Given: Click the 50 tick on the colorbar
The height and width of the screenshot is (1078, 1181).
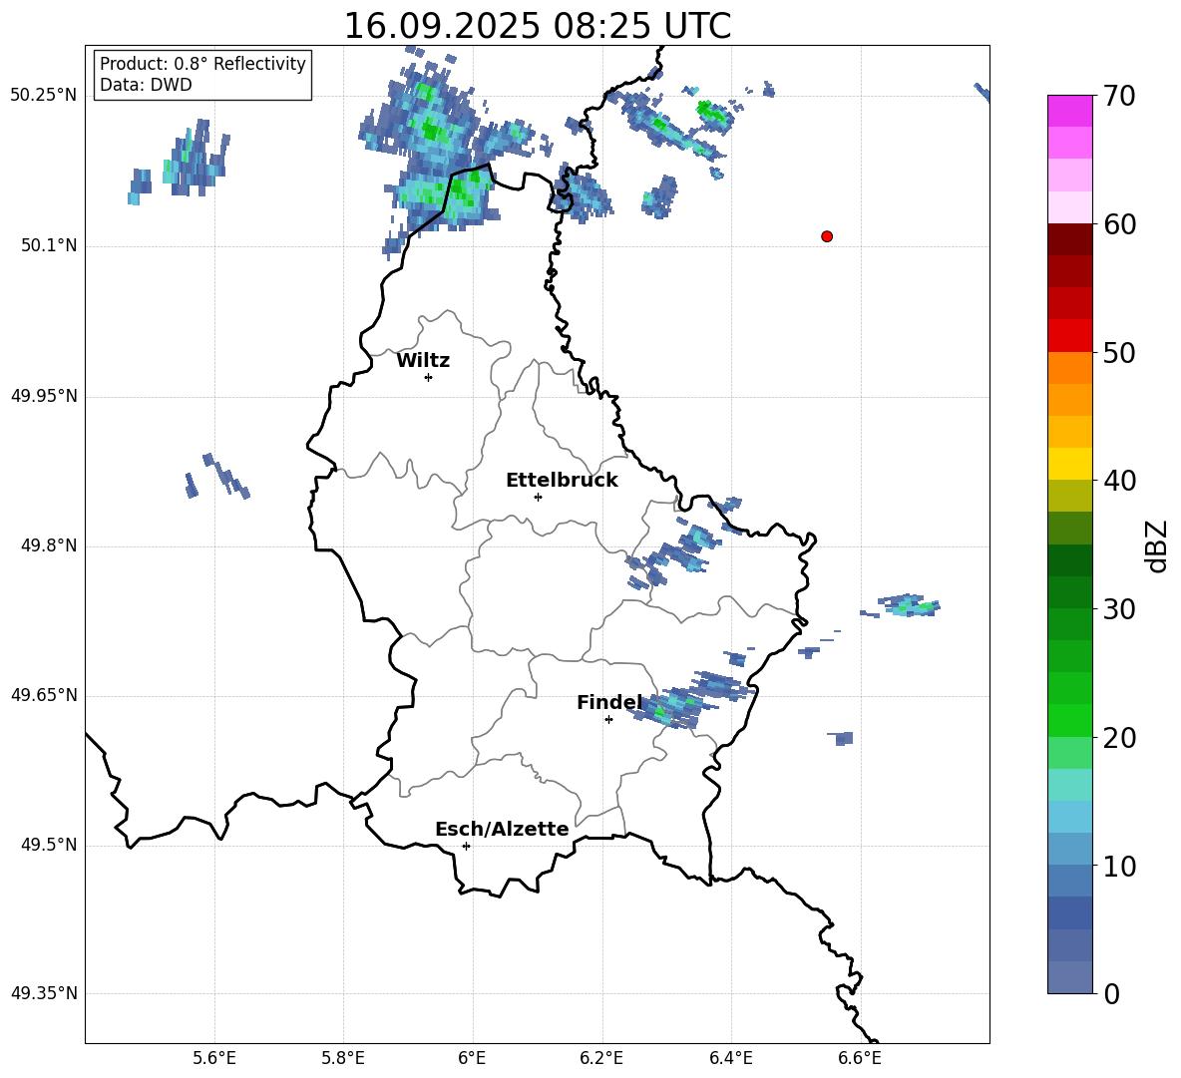Looking at the screenshot, I should coord(1119,353).
